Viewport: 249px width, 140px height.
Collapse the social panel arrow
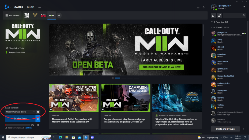click(243, 129)
